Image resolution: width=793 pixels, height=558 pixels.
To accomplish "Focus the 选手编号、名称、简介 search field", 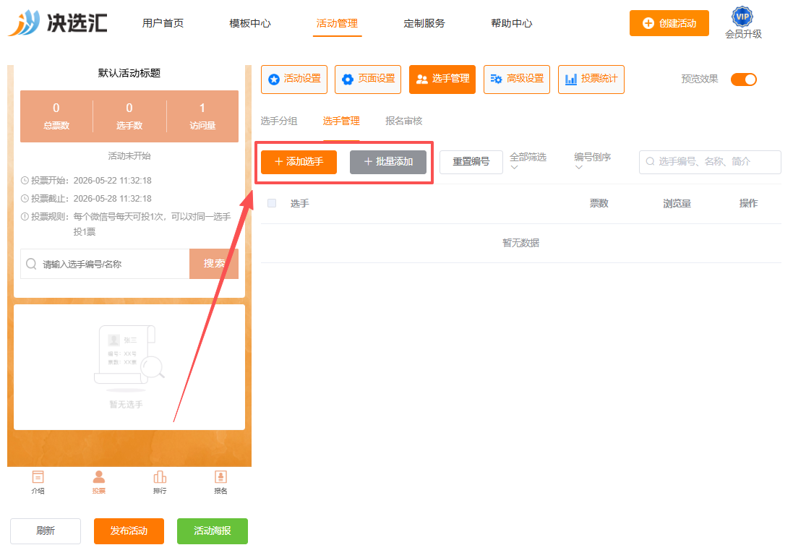I will (710, 162).
